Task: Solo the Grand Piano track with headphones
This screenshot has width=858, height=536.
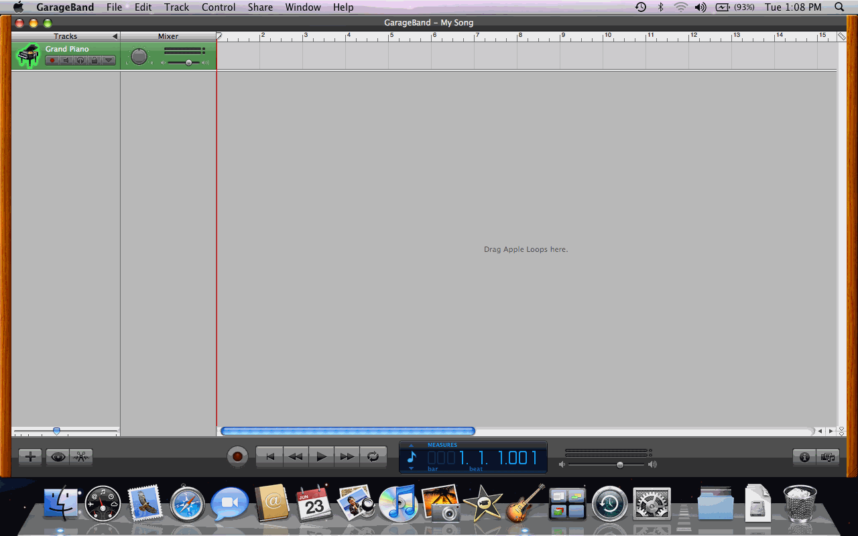Action: click(80, 60)
